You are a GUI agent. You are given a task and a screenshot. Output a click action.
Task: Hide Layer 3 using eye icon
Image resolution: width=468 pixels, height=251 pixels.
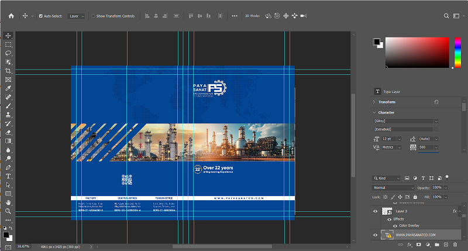[x=375, y=211]
